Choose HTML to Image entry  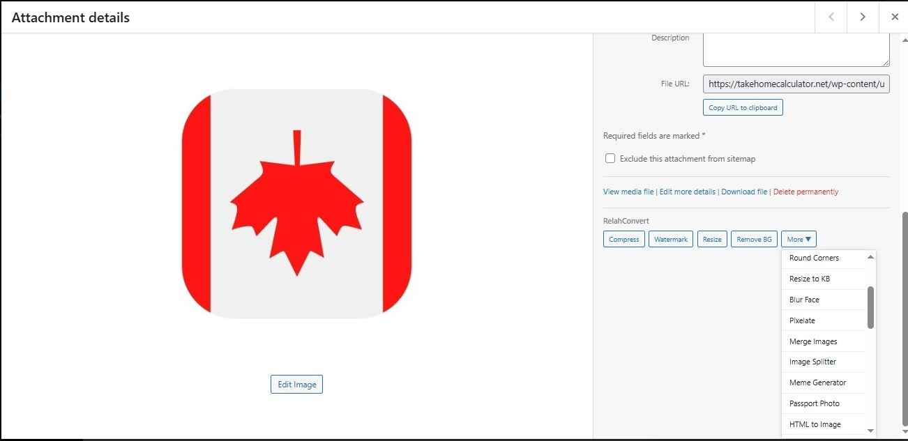pyautogui.click(x=823, y=424)
